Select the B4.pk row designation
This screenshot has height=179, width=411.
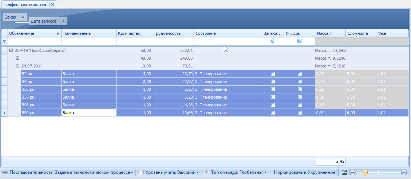41,82
